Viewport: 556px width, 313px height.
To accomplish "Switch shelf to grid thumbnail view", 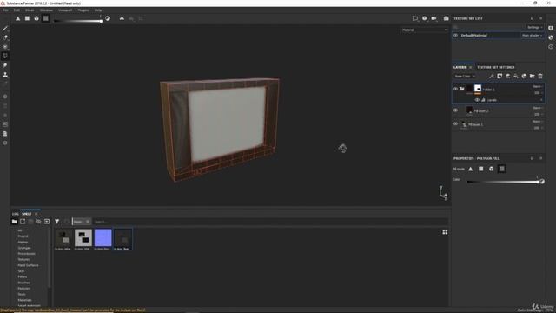I will pyautogui.click(x=445, y=232).
